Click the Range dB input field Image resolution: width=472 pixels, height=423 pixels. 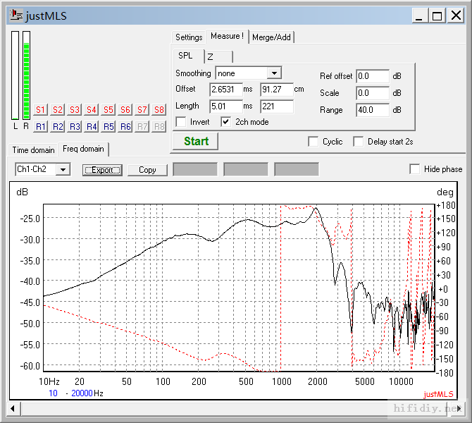tap(372, 110)
